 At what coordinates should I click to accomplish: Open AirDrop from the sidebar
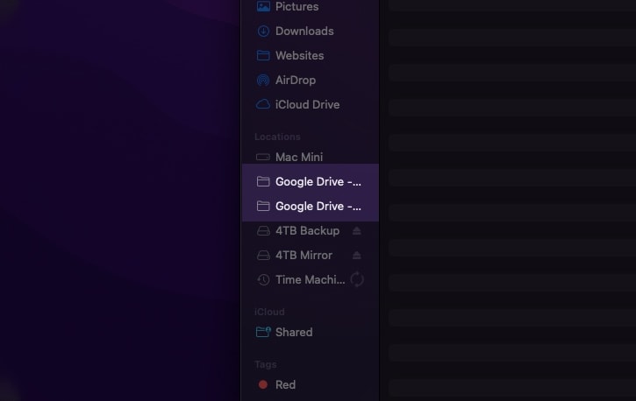click(x=311, y=81)
